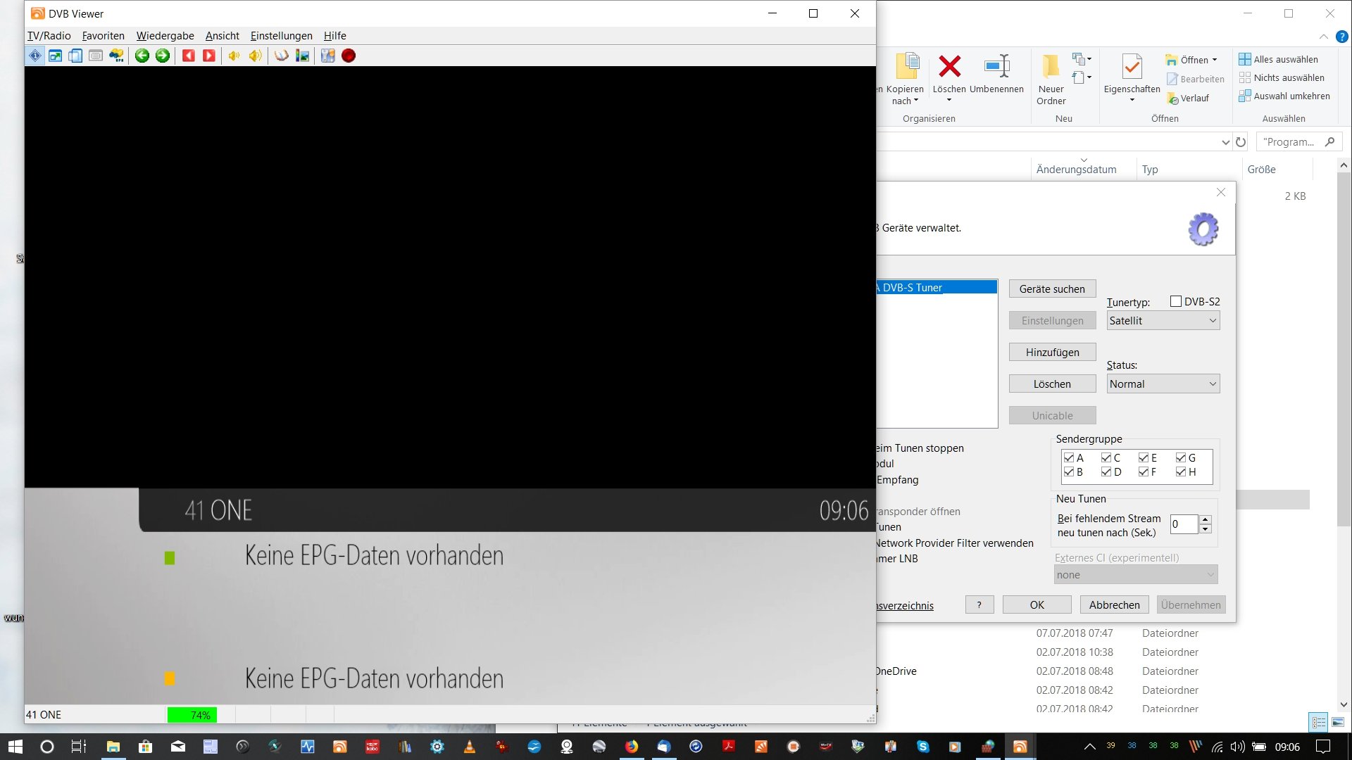Open the Einstellungen menu
Screen dimensions: 1352x760
point(281,36)
